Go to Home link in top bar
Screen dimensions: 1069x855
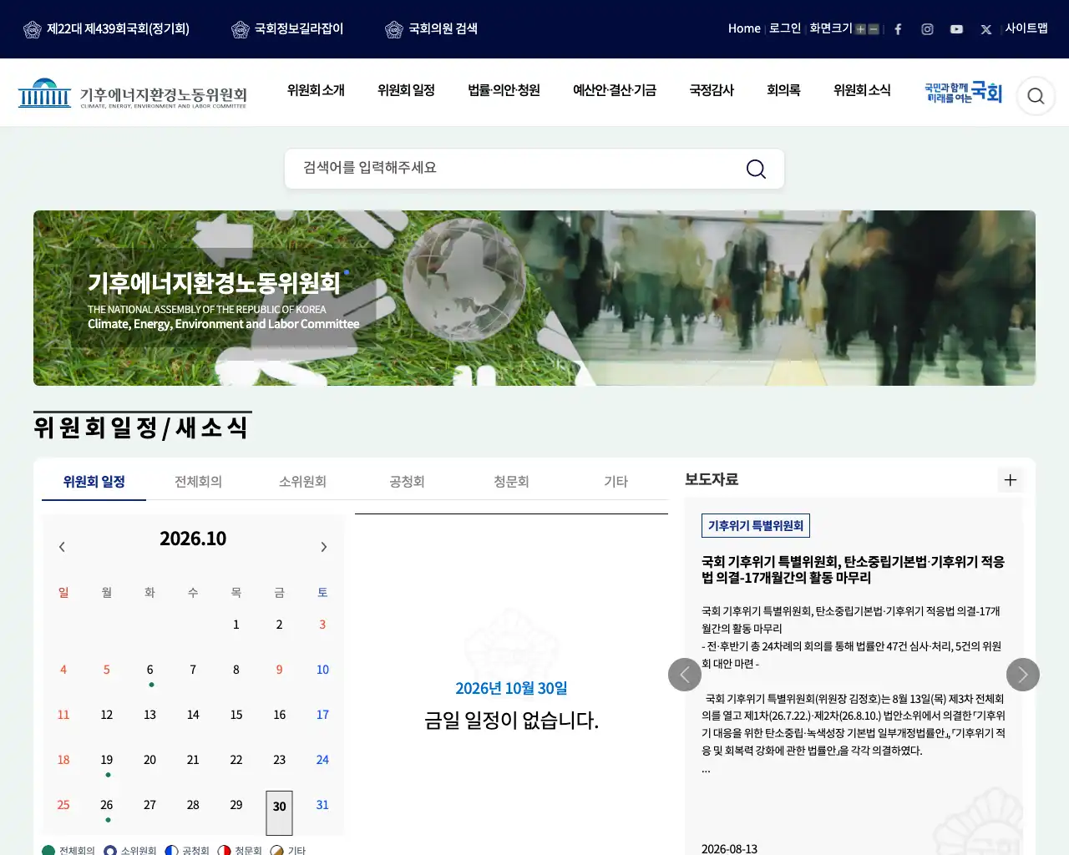[744, 28]
